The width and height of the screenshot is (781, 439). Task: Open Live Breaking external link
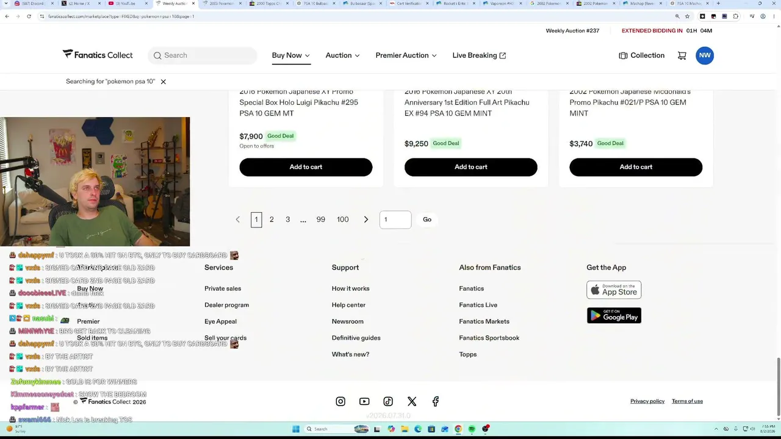(x=479, y=55)
